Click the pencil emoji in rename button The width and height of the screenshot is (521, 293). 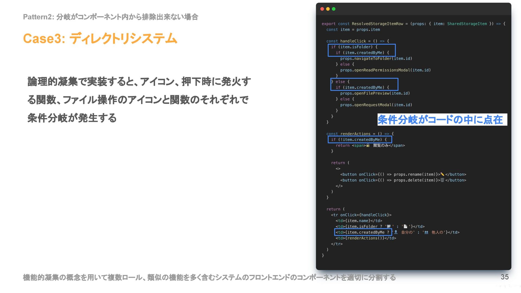coord(442,174)
